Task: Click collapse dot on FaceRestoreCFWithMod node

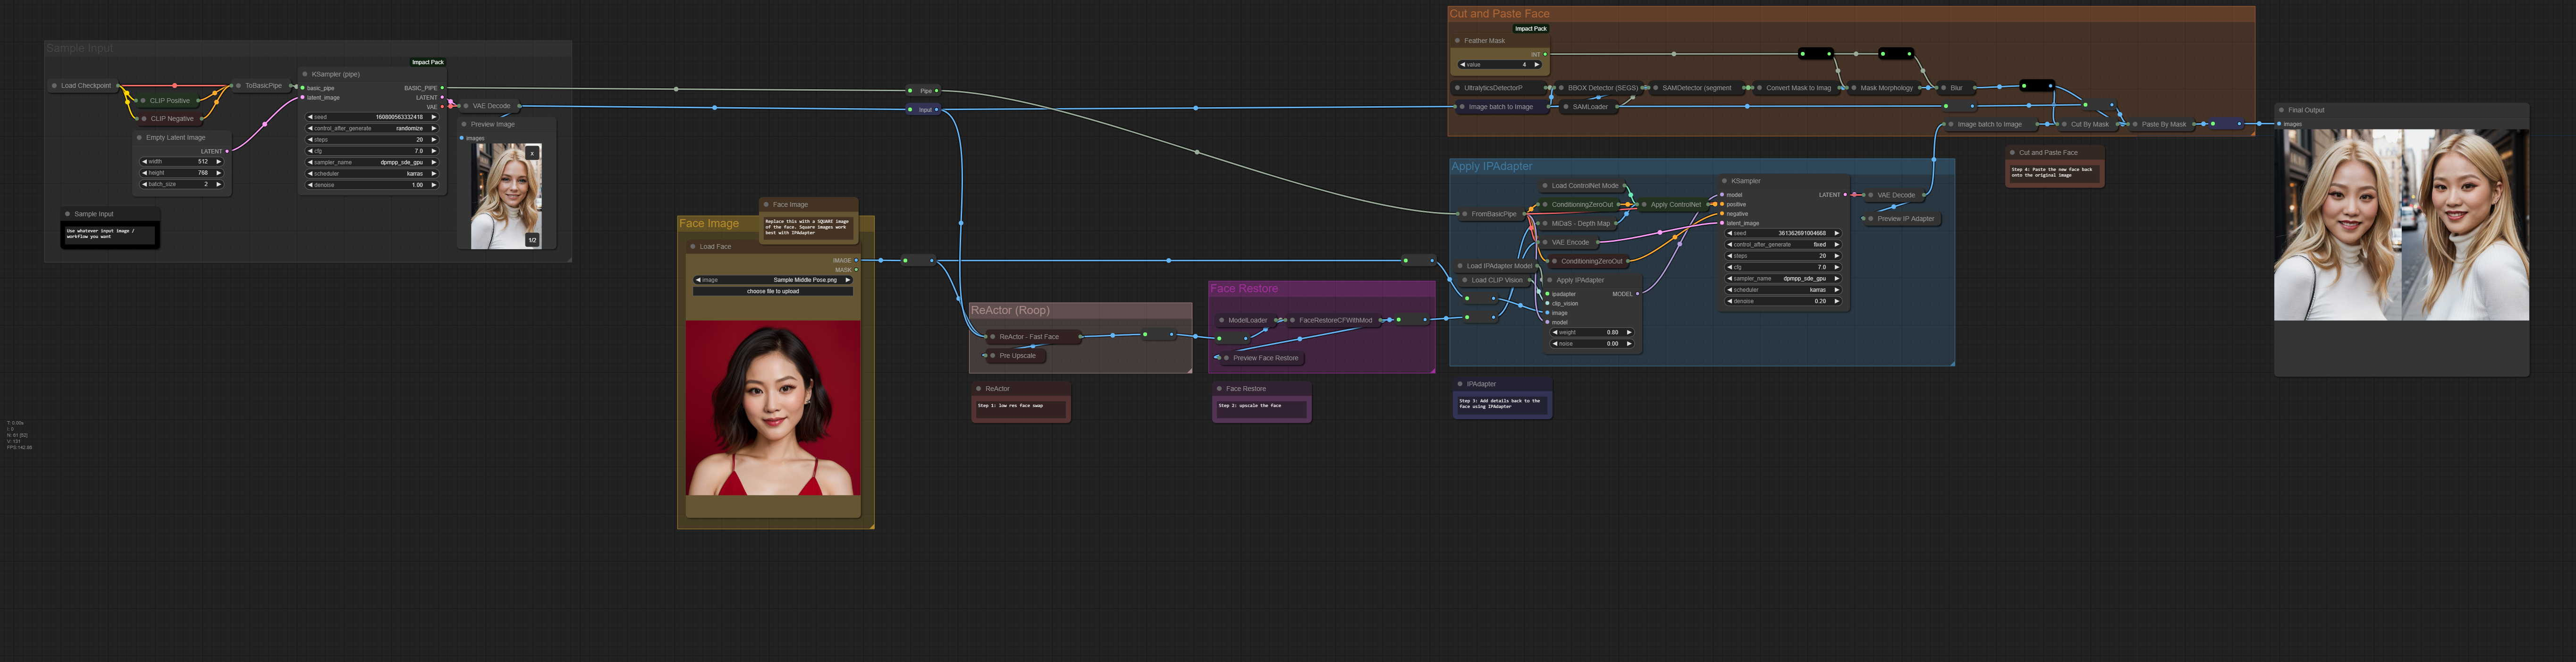Action: [x=1292, y=321]
